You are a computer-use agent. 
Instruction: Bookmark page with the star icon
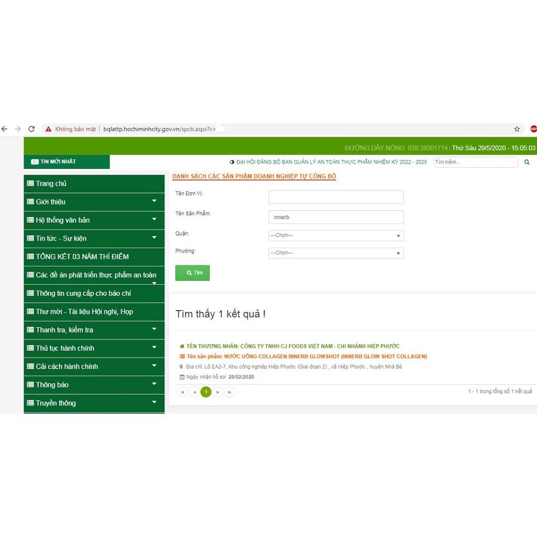click(517, 129)
